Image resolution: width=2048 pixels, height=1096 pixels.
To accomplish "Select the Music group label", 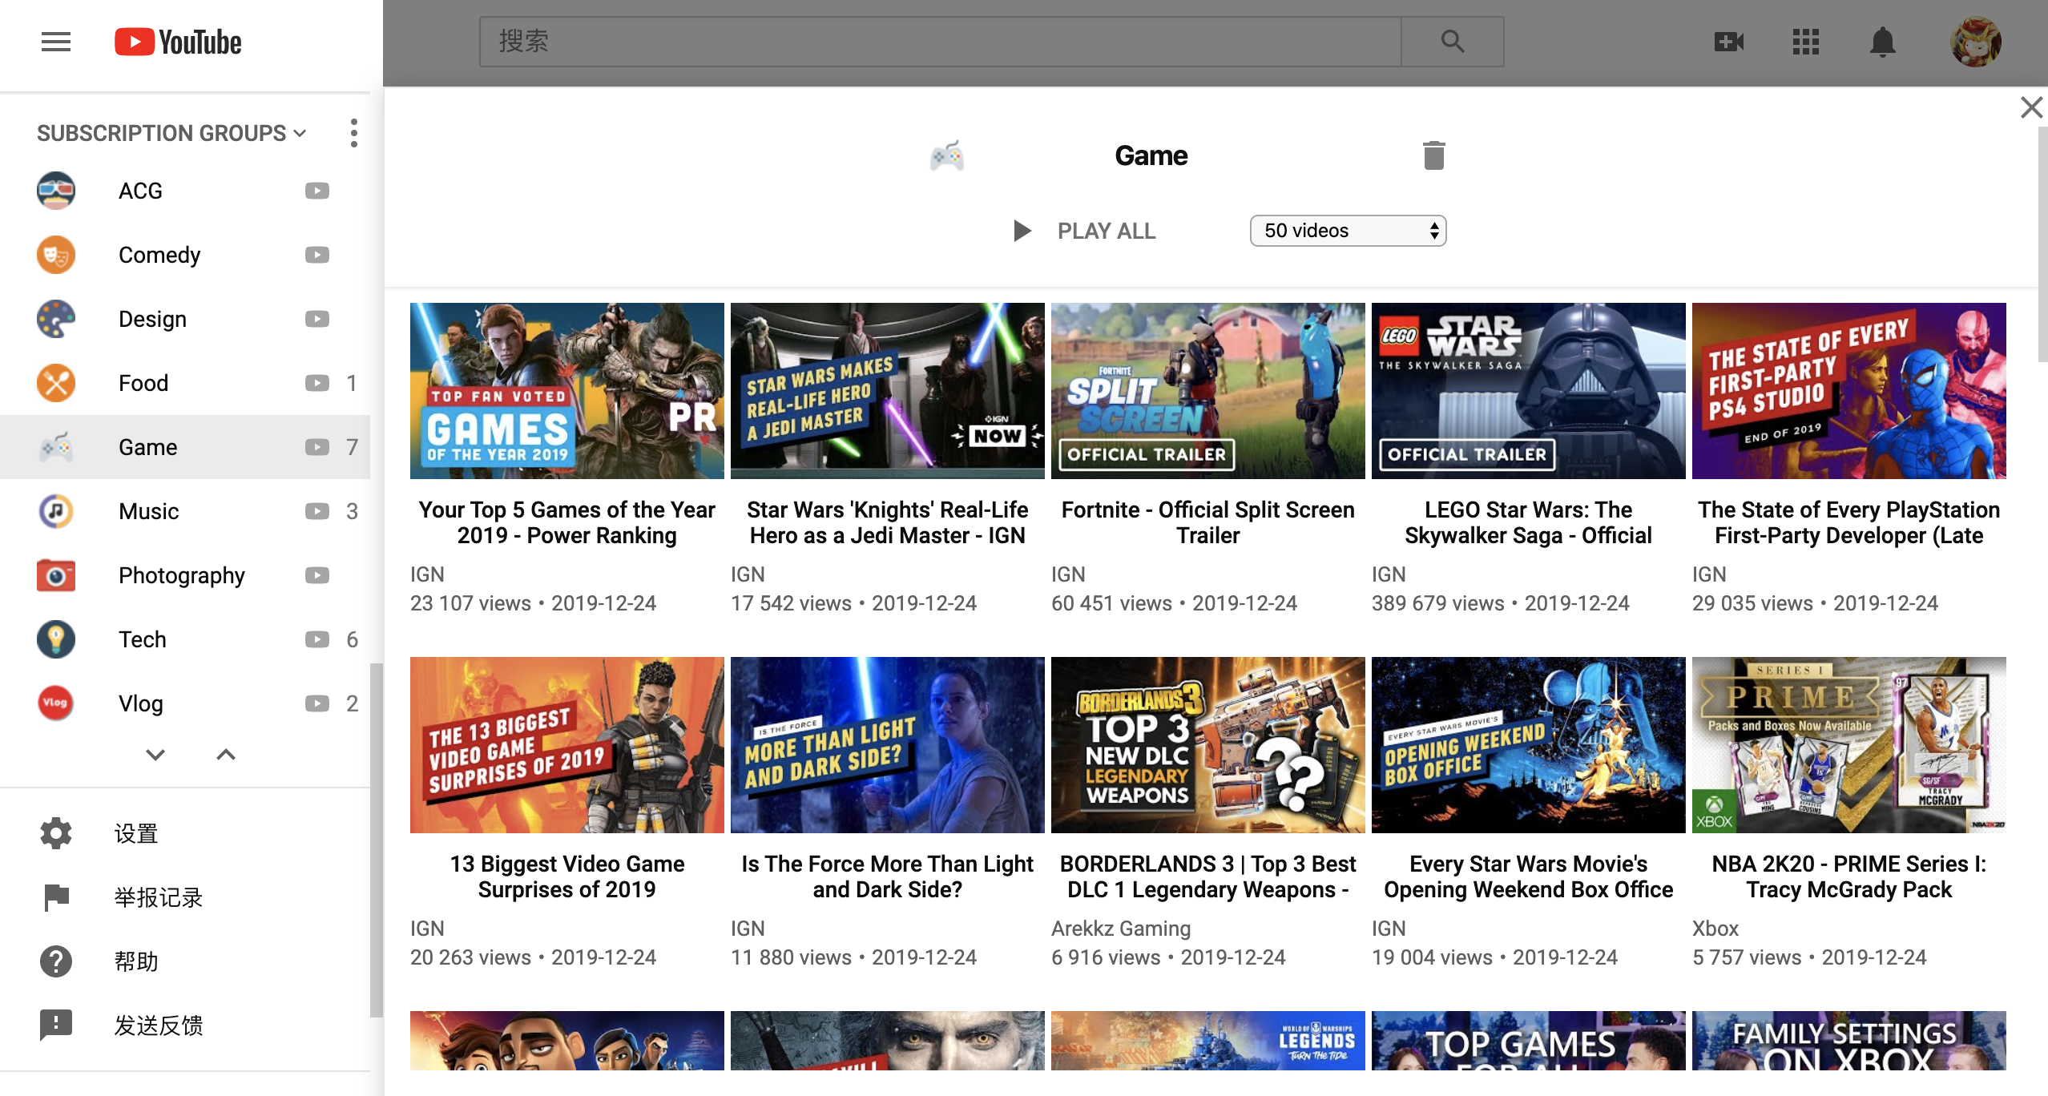I will coord(148,511).
